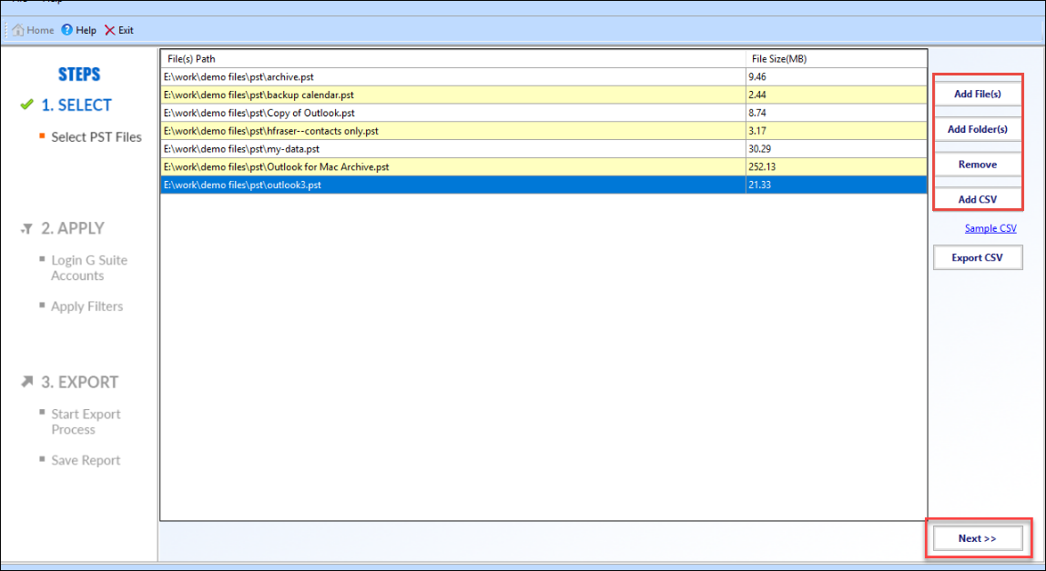Click the Home house icon
This screenshot has width=1046, height=571.
18,30
